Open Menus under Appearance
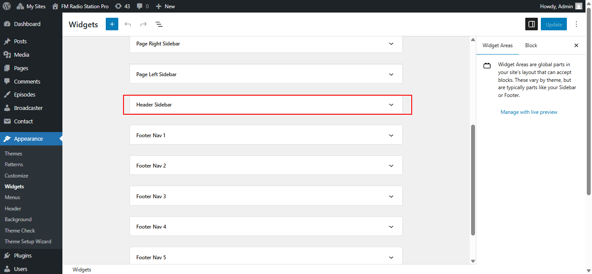The height and width of the screenshot is (274, 592). pos(12,197)
